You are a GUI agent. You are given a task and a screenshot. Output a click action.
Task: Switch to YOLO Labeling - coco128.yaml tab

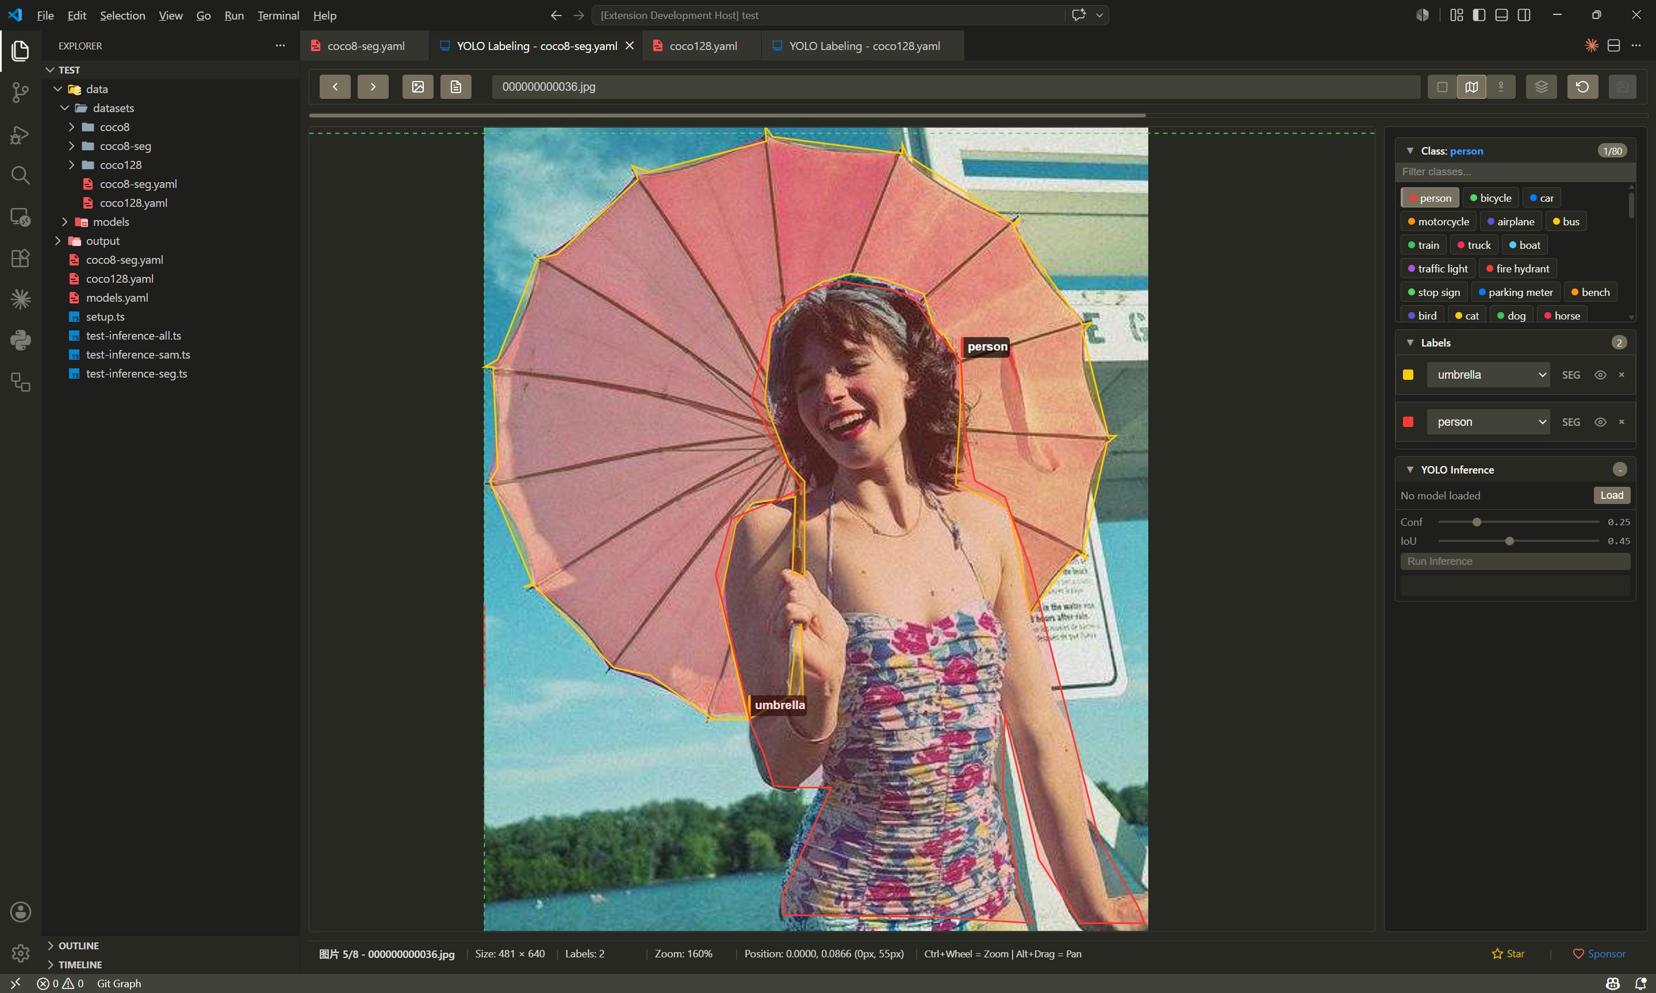pos(864,45)
